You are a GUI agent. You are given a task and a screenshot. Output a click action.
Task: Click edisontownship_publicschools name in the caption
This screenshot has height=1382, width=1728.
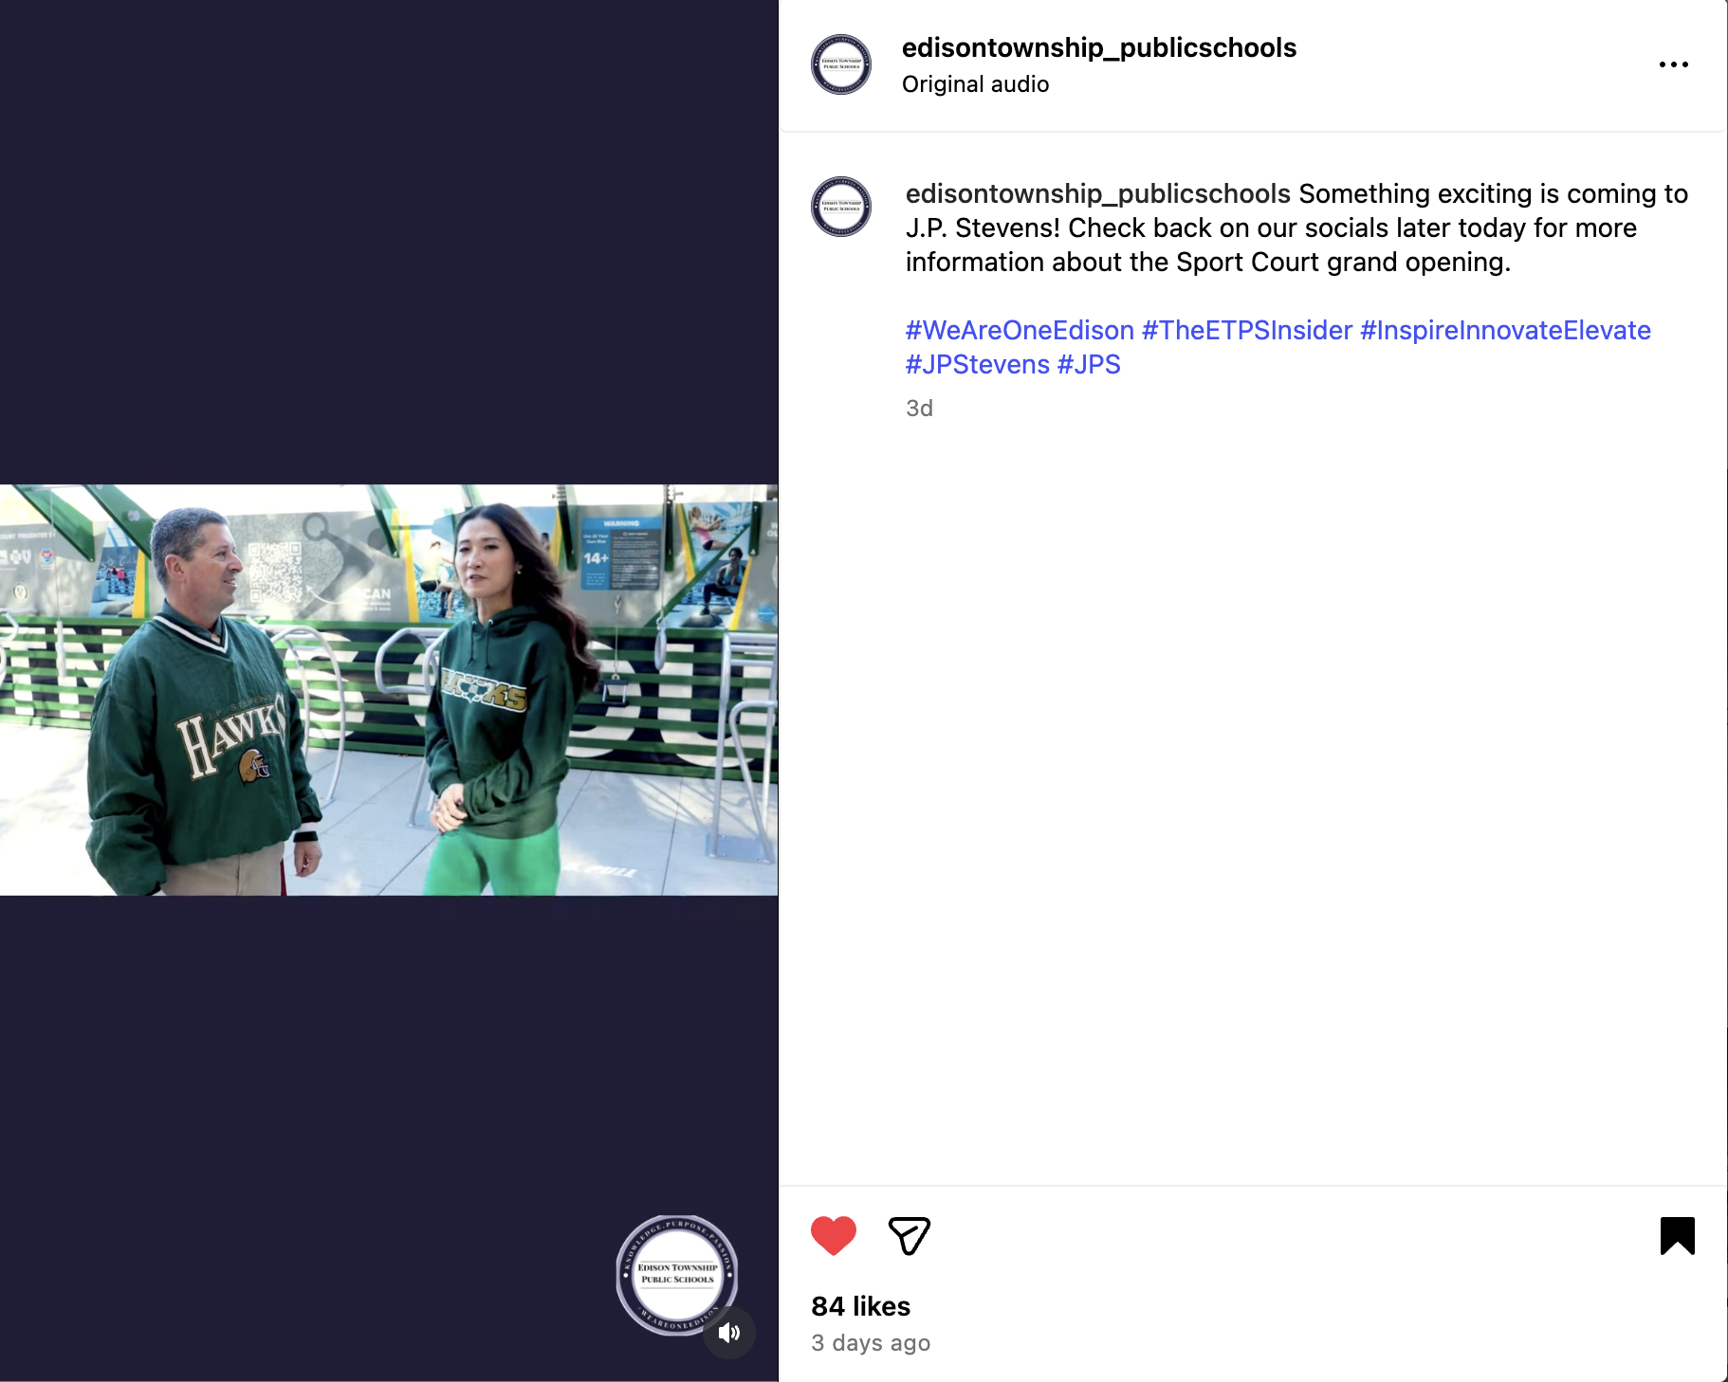[1098, 193]
